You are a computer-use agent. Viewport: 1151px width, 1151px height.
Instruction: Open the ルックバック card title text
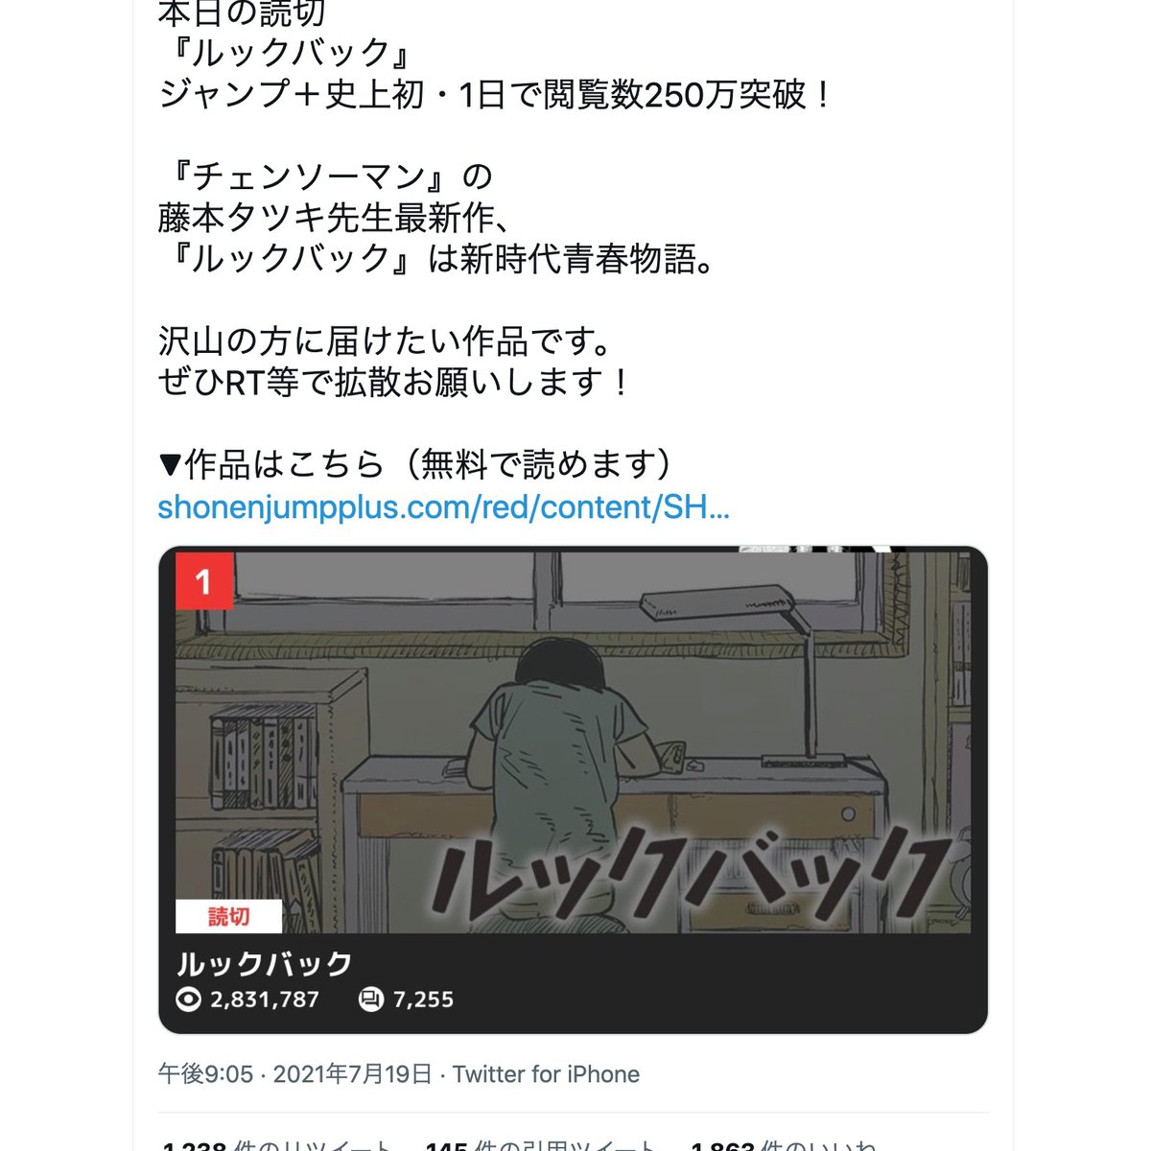[x=265, y=963]
